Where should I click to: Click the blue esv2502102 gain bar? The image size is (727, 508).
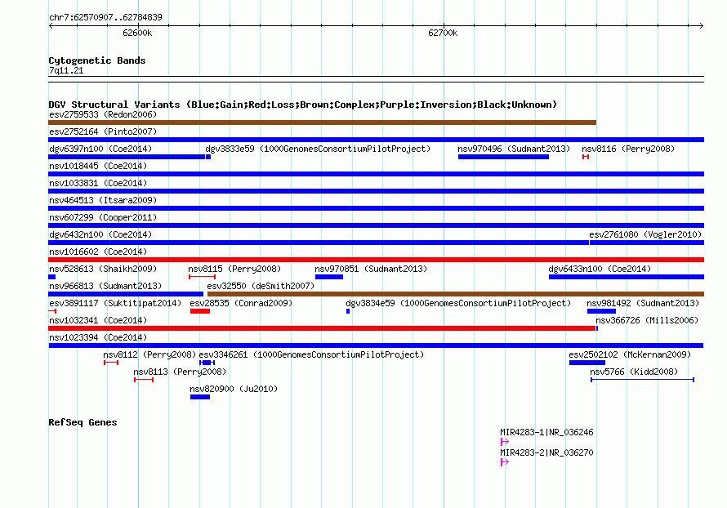(587, 363)
